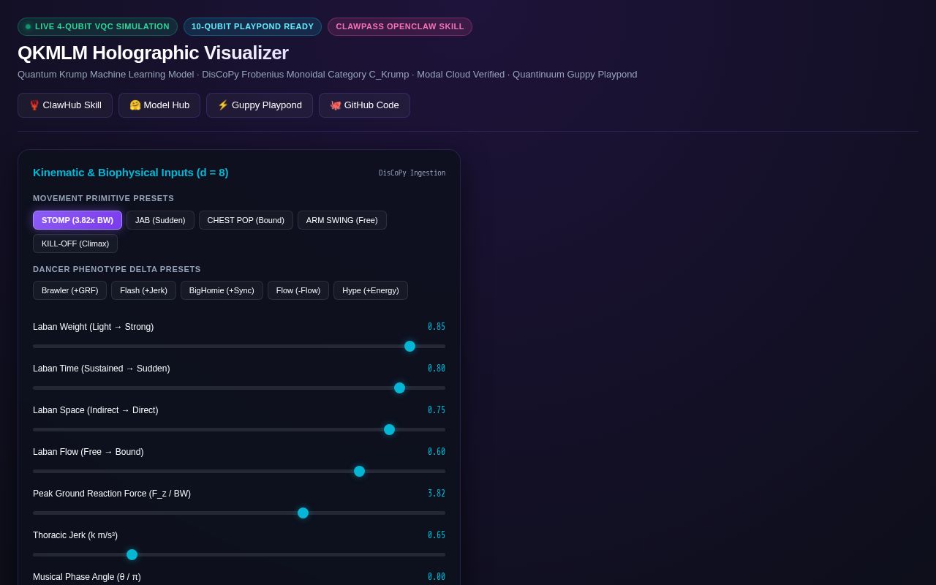Click the Live 4-Qubit VQC Simulation badge

97,26
